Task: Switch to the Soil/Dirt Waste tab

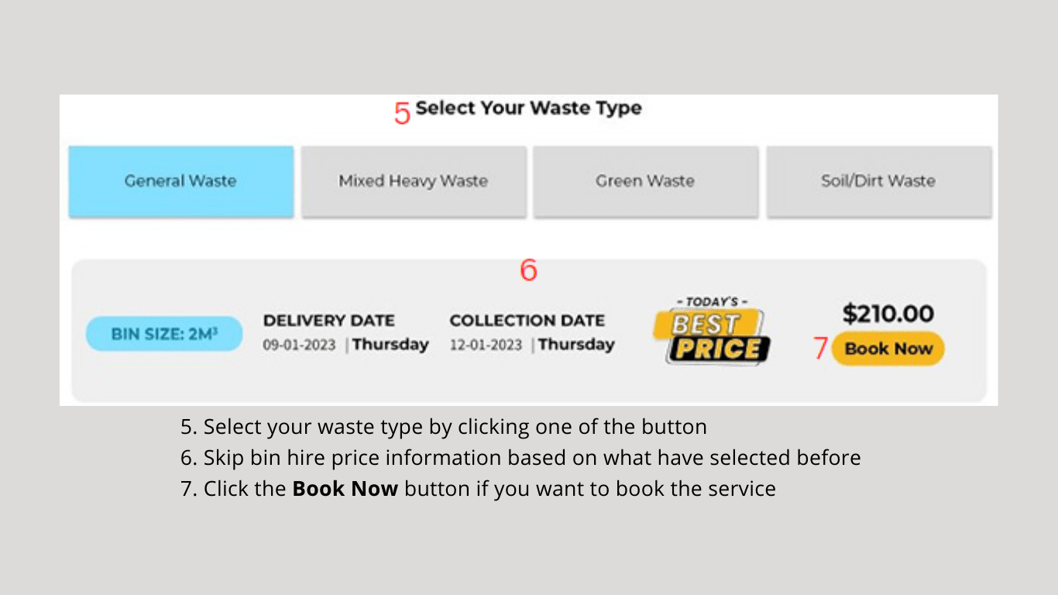Action: (878, 181)
